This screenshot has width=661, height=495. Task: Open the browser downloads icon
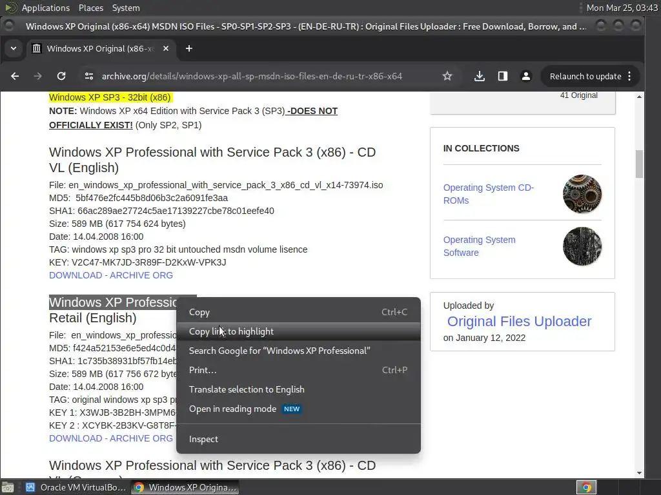pyautogui.click(x=480, y=76)
